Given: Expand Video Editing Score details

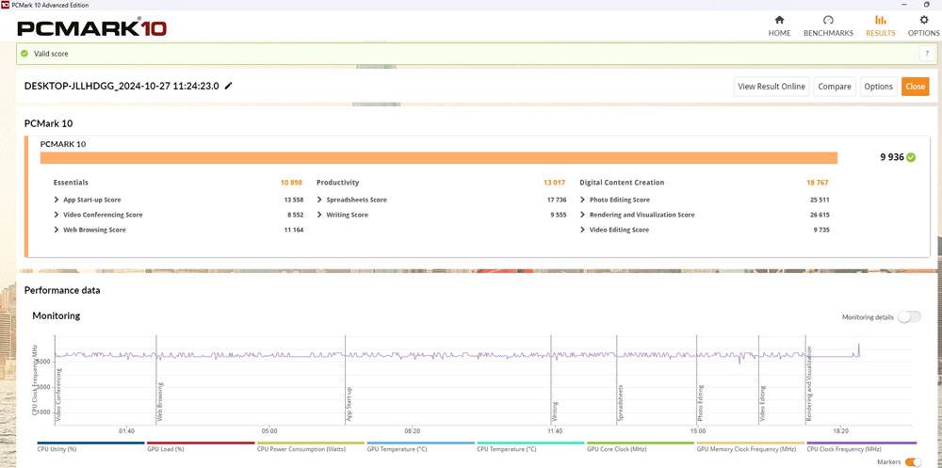Looking at the screenshot, I should coord(583,230).
